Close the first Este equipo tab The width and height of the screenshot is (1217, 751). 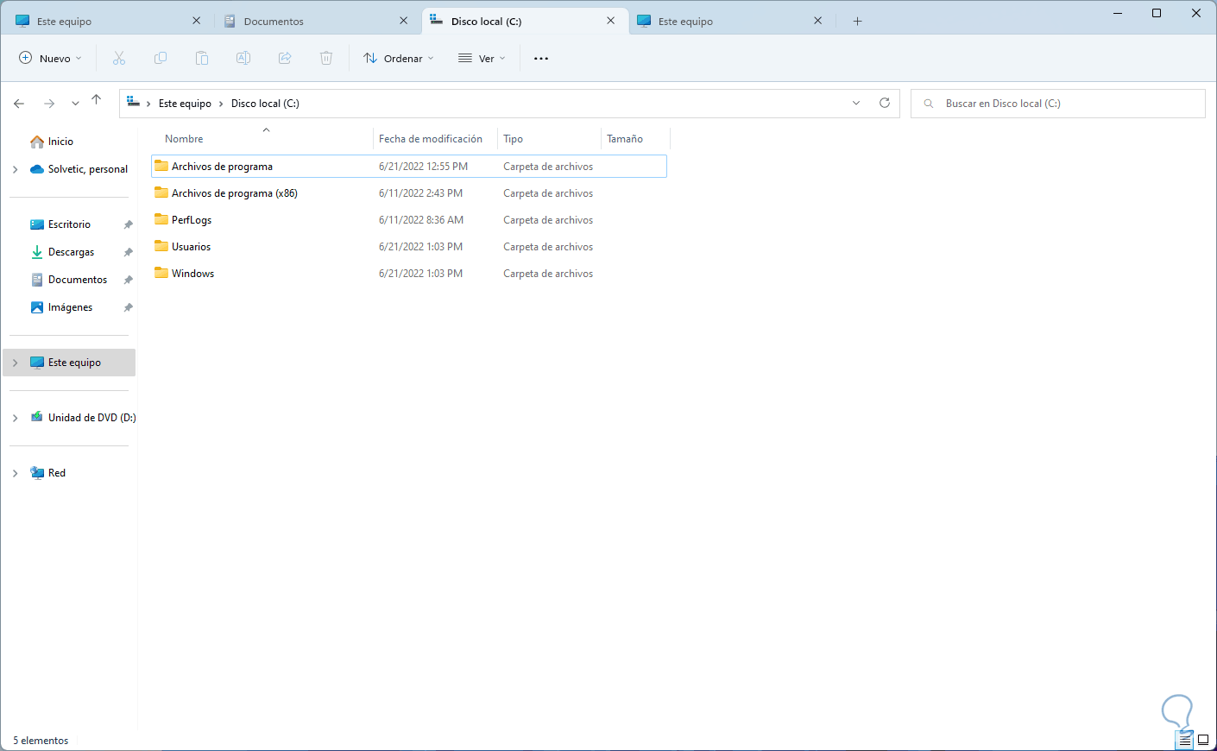point(196,21)
